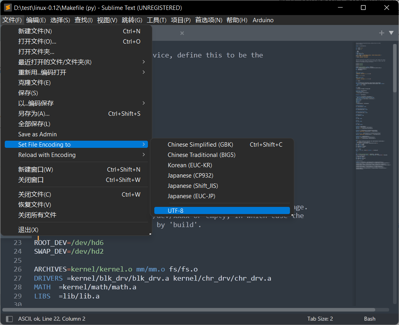Set encoding to Japanese (EUC-JP)

tap(222, 196)
